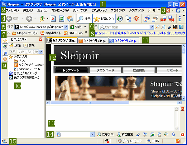Click the tree-structure panel icon in toolbar
The image size is (187, 145).
[x=128, y=19]
